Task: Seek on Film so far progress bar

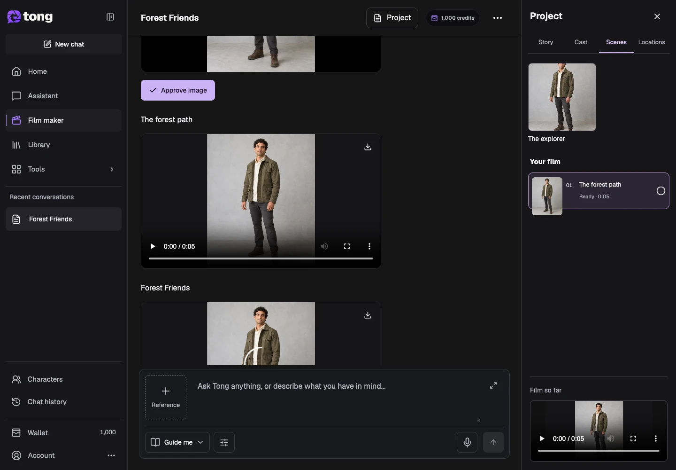Action: click(x=599, y=451)
